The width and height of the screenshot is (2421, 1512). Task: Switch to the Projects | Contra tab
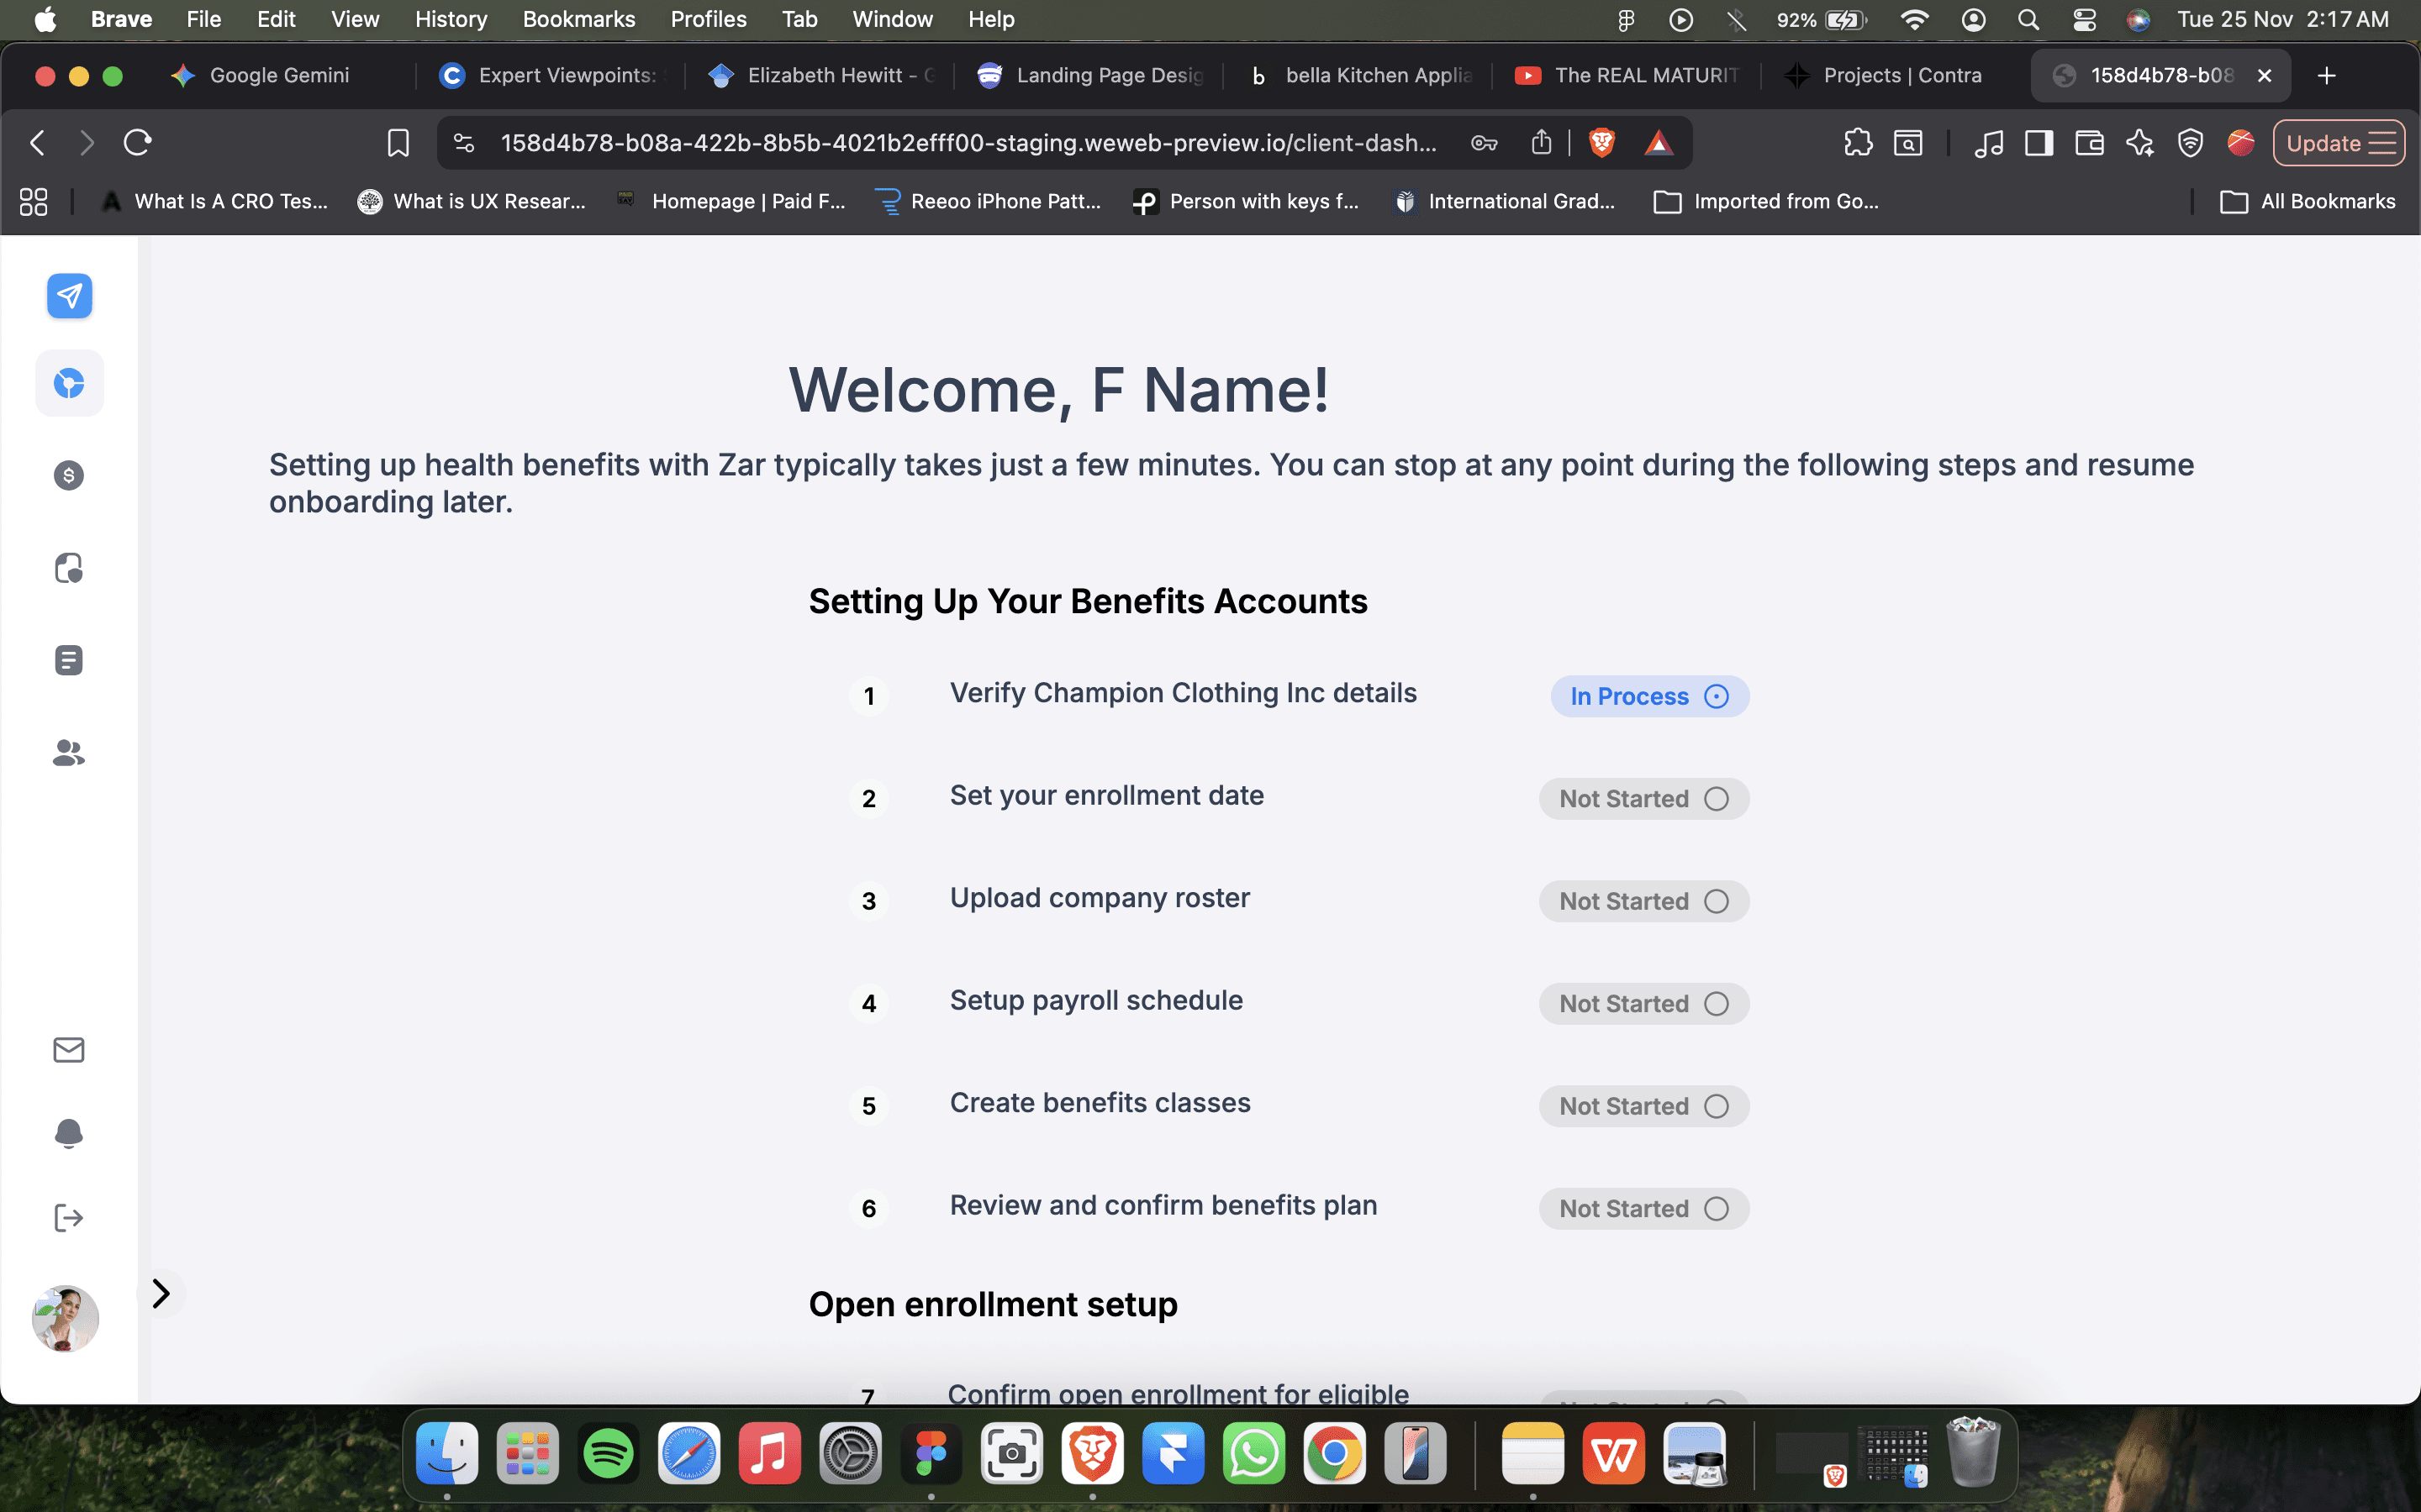[x=1901, y=76]
